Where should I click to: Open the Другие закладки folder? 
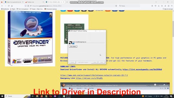coord(168,9)
